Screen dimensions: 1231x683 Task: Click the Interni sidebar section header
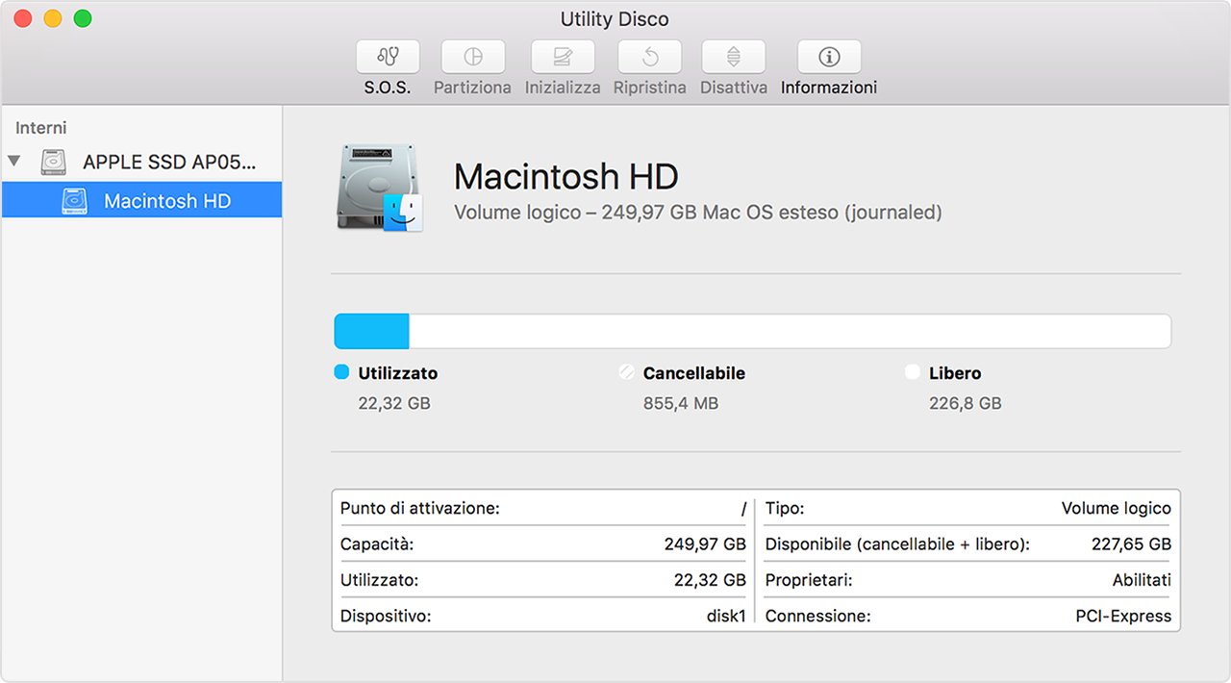[x=41, y=128]
